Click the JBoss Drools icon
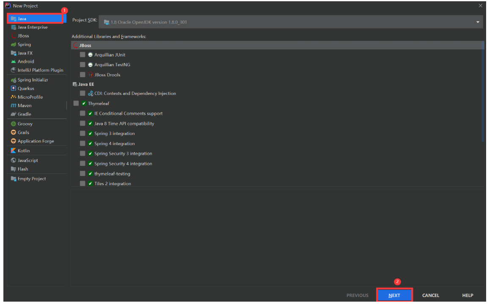Image resolution: width=495 pixels, height=305 pixels. coord(90,75)
